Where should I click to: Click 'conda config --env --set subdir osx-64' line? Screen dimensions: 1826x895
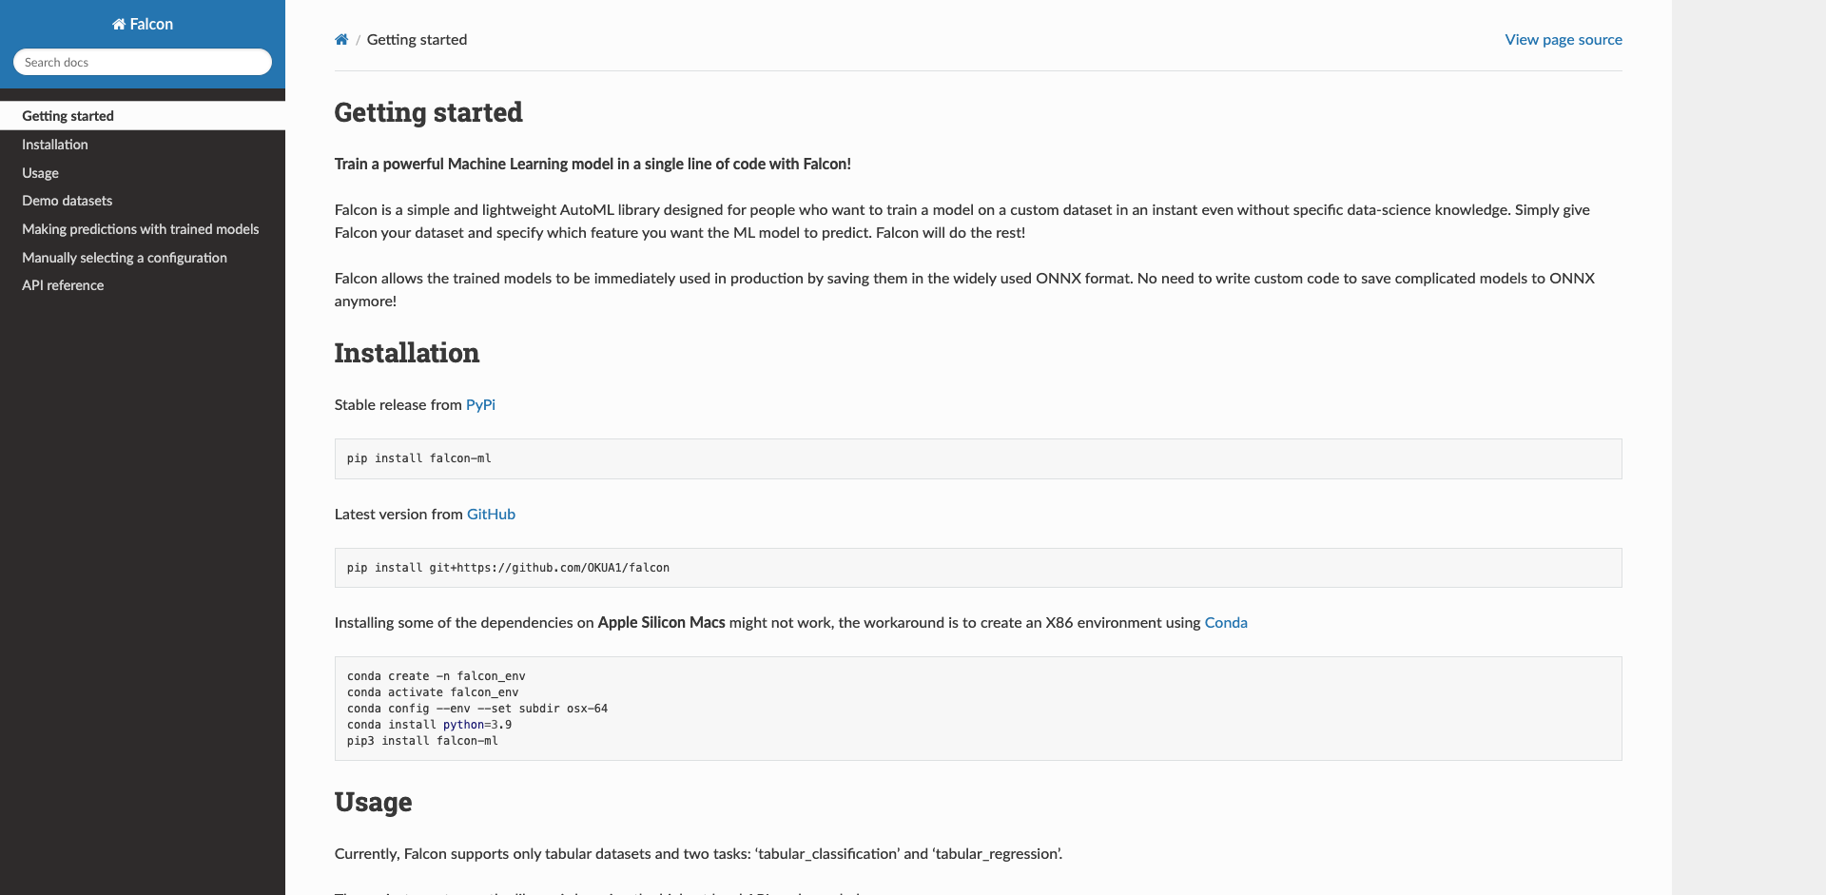[477, 709]
